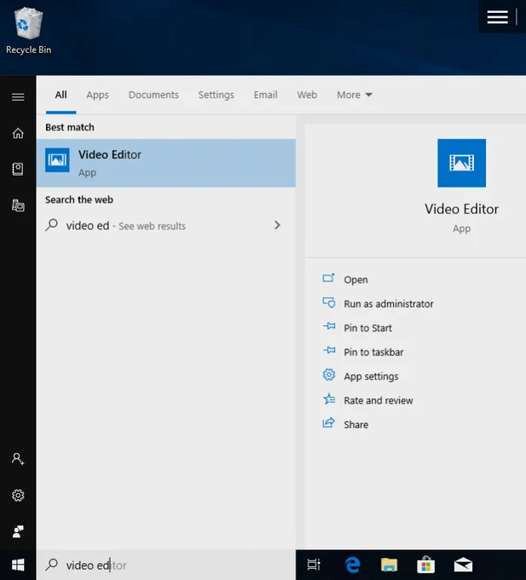Go to the Home sidebar icon

pos(18,133)
